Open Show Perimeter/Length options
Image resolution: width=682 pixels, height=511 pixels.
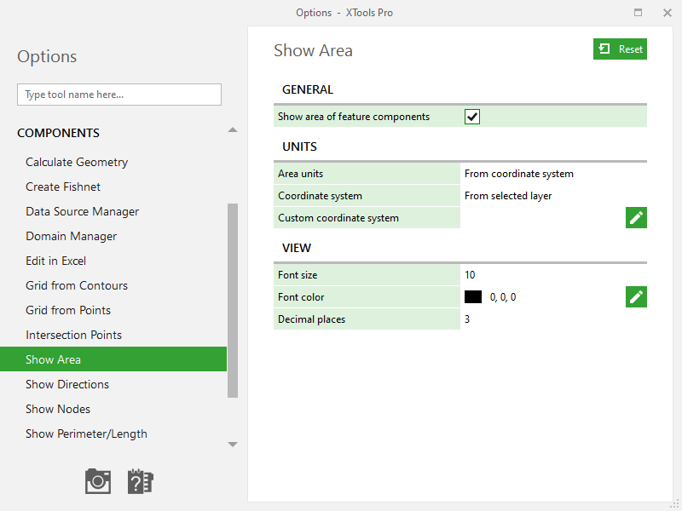pos(86,433)
